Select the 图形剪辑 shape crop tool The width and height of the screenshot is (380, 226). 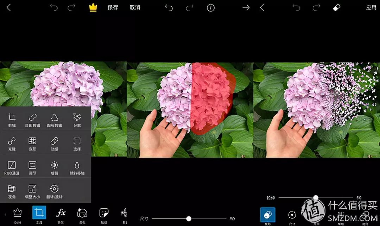click(x=54, y=120)
